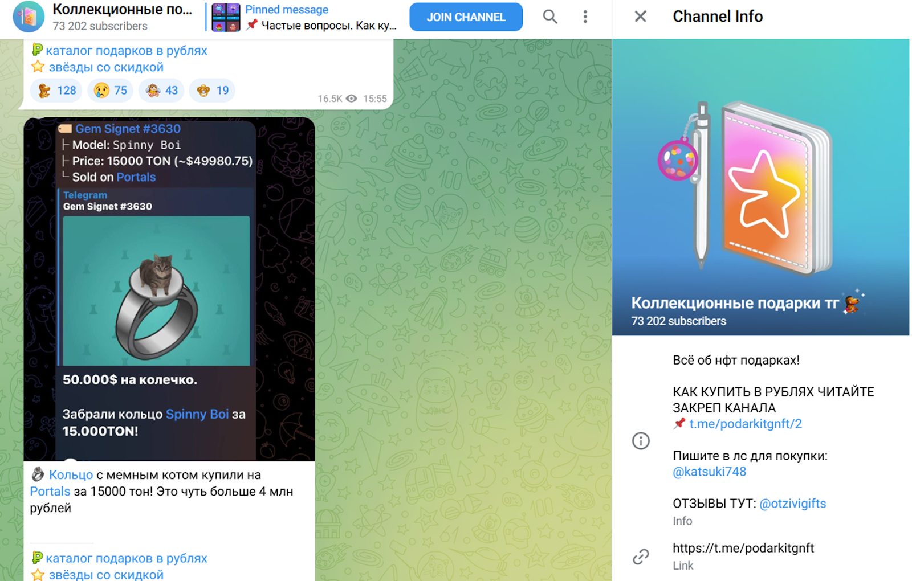Viewport: 912px width, 581px height.
Task: Open bottom 'звёзды со скидкой' link
Action: coord(106,574)
